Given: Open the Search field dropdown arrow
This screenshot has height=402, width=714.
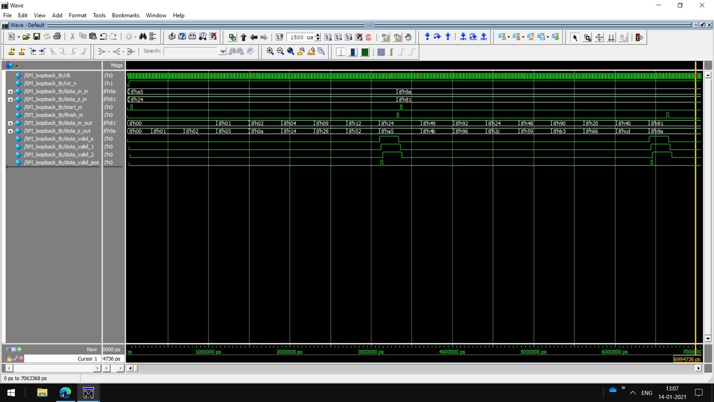Looking at the screenshot, I should (222, 51).
